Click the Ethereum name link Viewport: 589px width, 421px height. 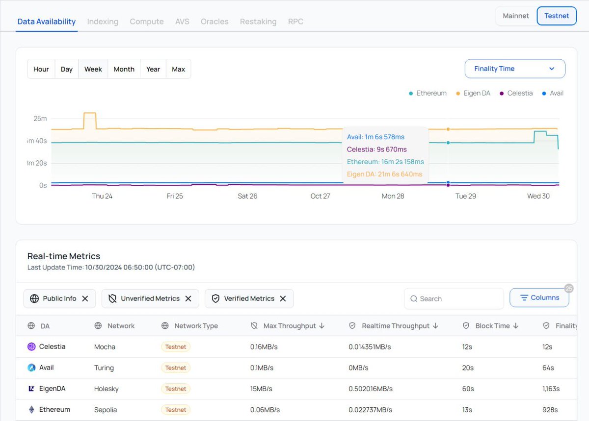(x=54, y=410)
